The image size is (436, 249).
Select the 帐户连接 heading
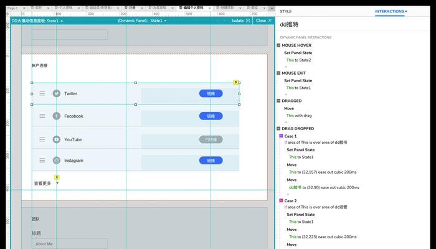tap(39, 65)
